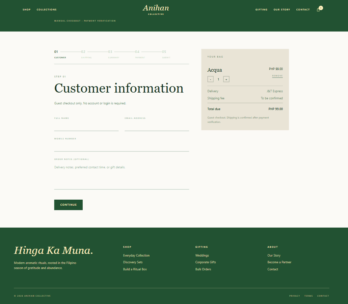348x304 pixels.
Task: Visit Our Story in header
Action: [282, 9]
